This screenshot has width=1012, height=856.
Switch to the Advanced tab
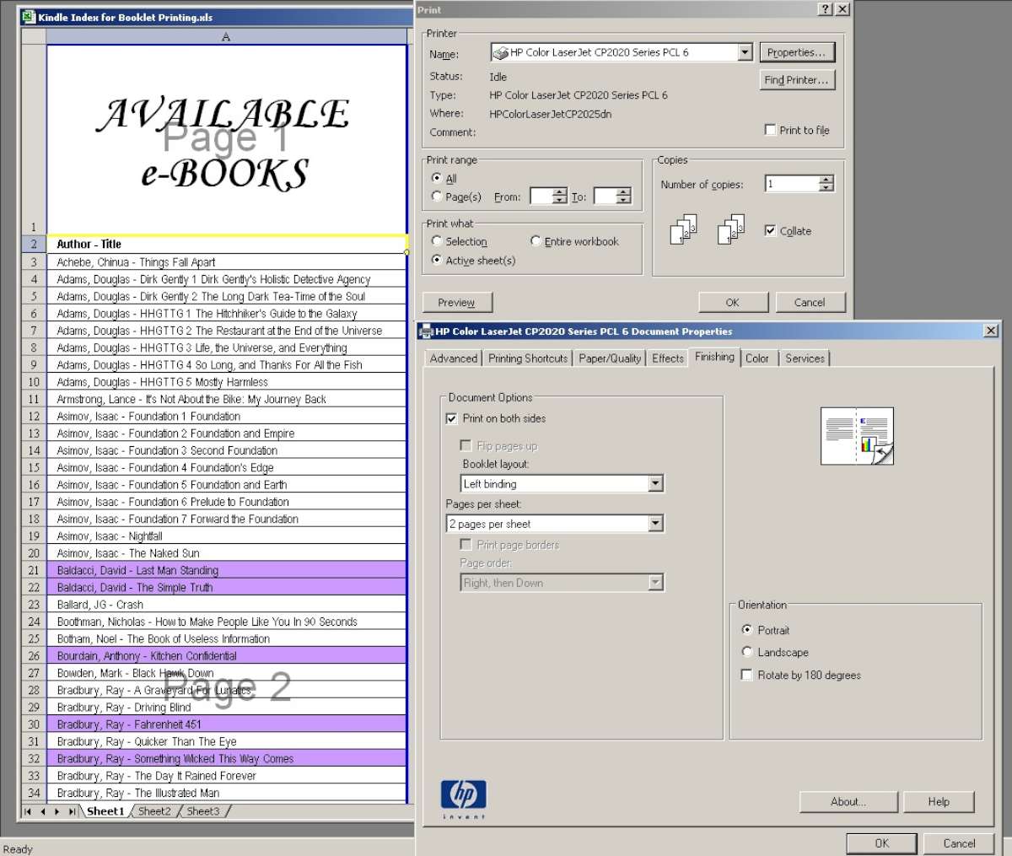pyautogui.click(x=454, y=358)
